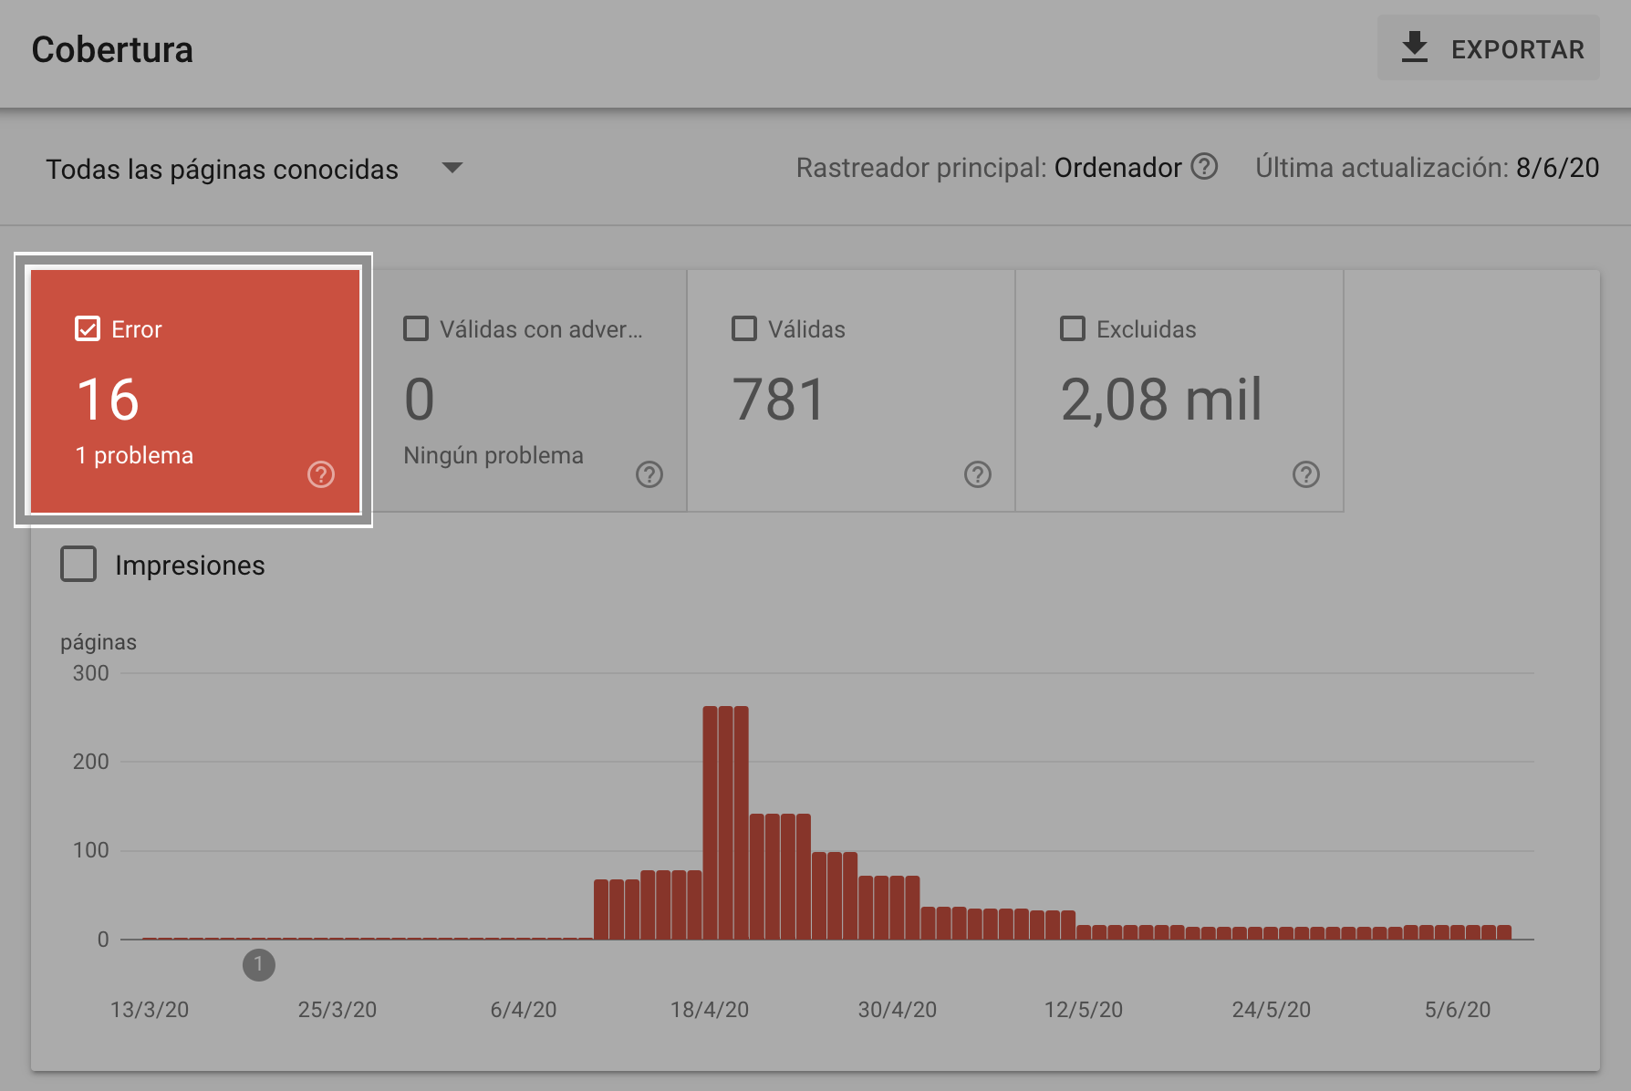
Task: Check the Válidas checkbox
Action: click(744, 328)
